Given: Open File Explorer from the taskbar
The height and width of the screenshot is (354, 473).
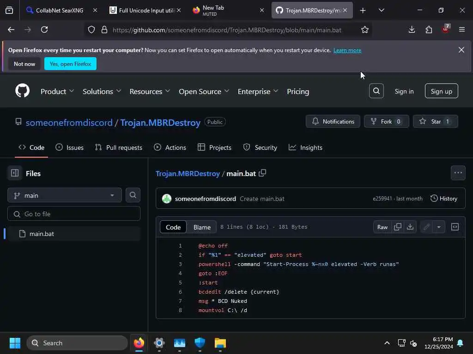Looking at the screenshot, I should (220, 343).
